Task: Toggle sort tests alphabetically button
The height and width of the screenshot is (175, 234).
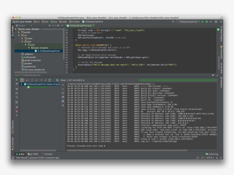Action: [x=27, y=80]
